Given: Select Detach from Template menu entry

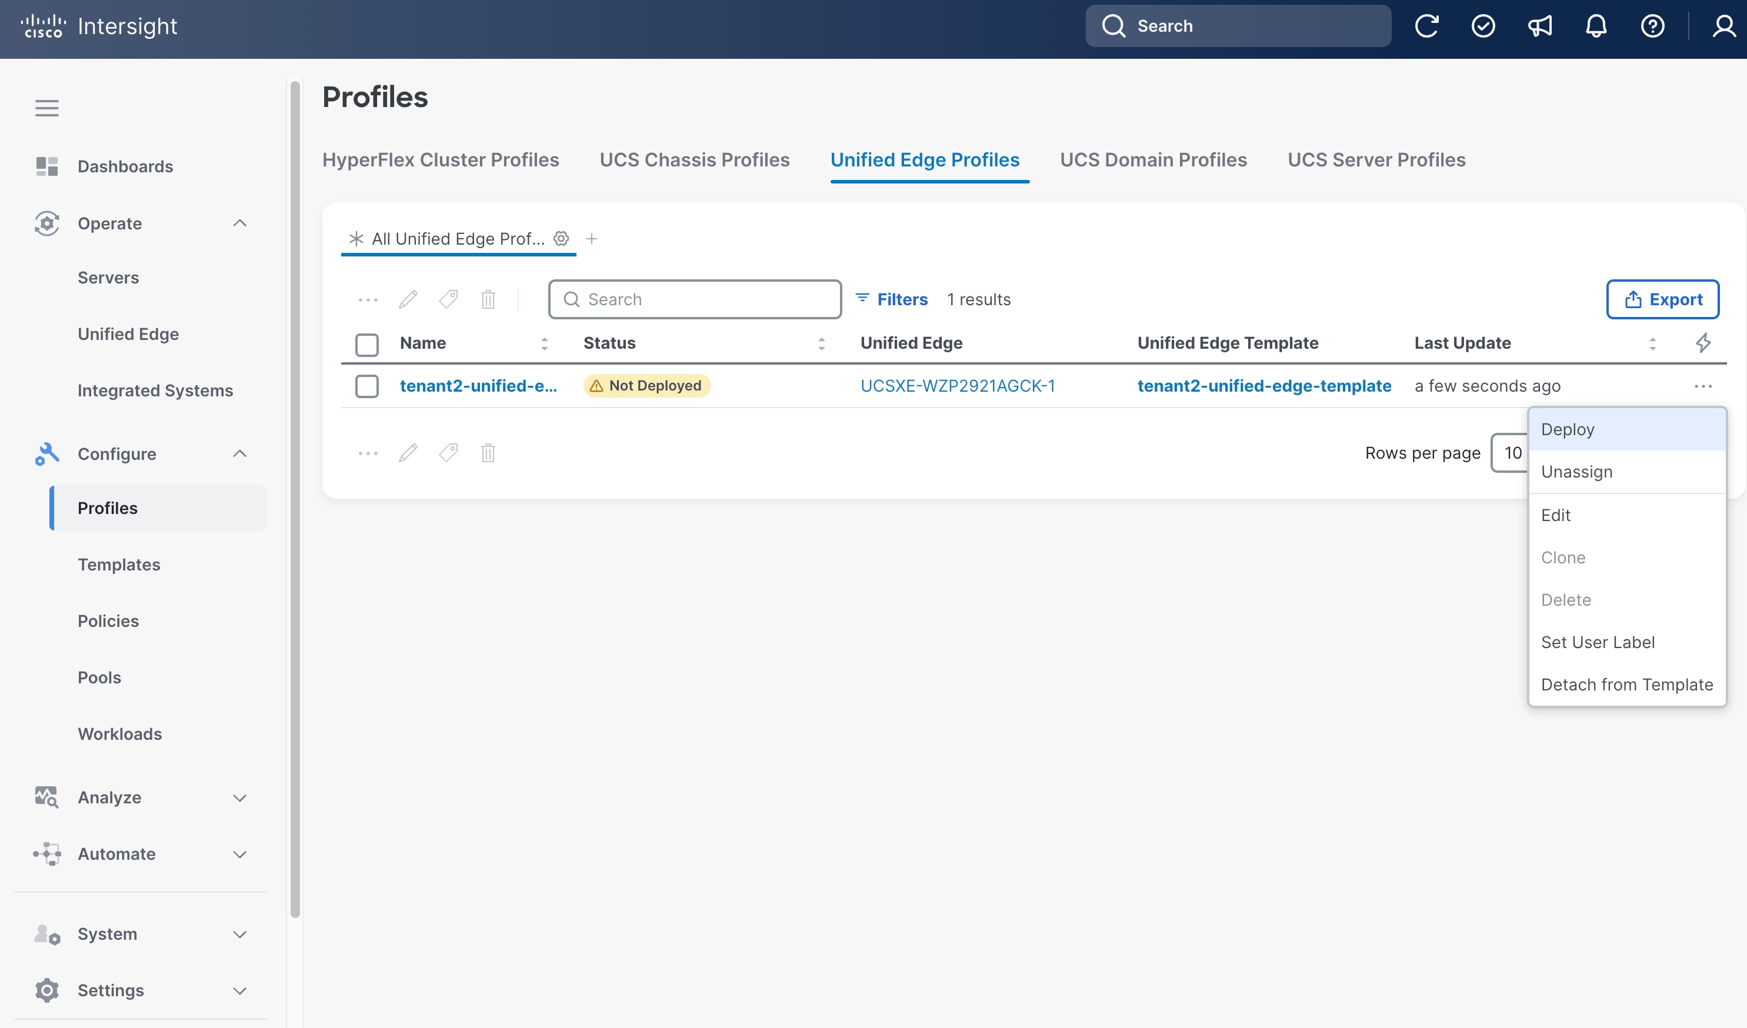Looking at the screenshot, I should pos(1627,684).
